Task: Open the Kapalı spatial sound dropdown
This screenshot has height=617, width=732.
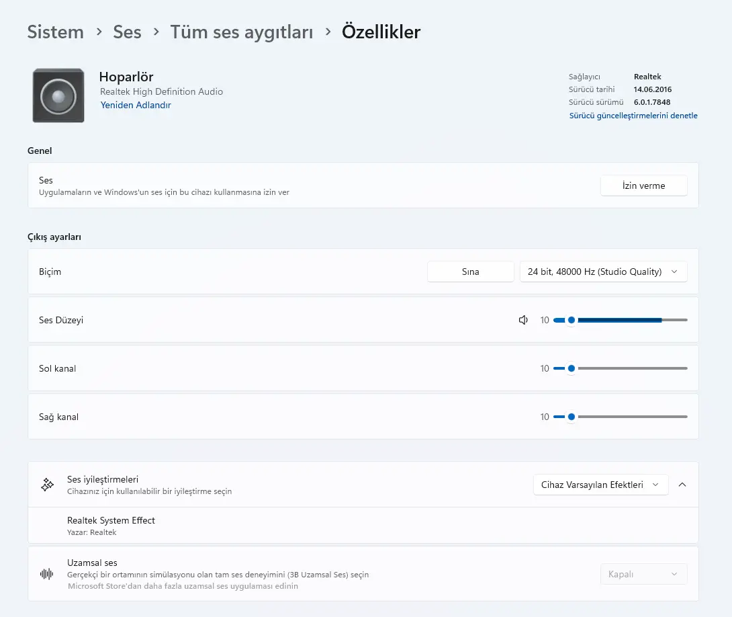Action: coord(644,574)
